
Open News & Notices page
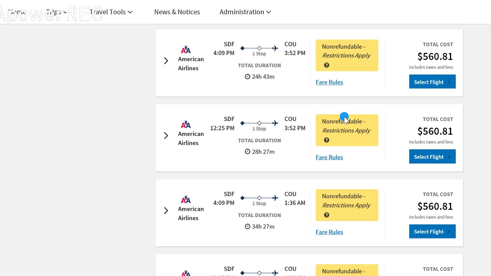coord(177,12)
